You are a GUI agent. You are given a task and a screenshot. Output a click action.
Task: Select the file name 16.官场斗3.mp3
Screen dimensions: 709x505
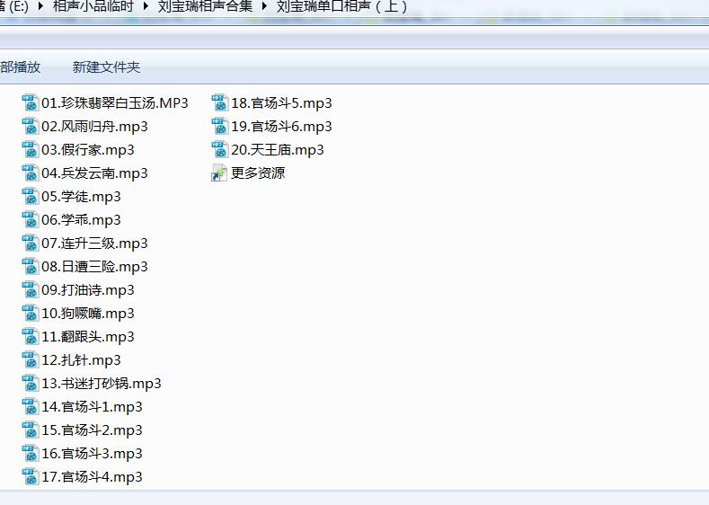(92, 454)
